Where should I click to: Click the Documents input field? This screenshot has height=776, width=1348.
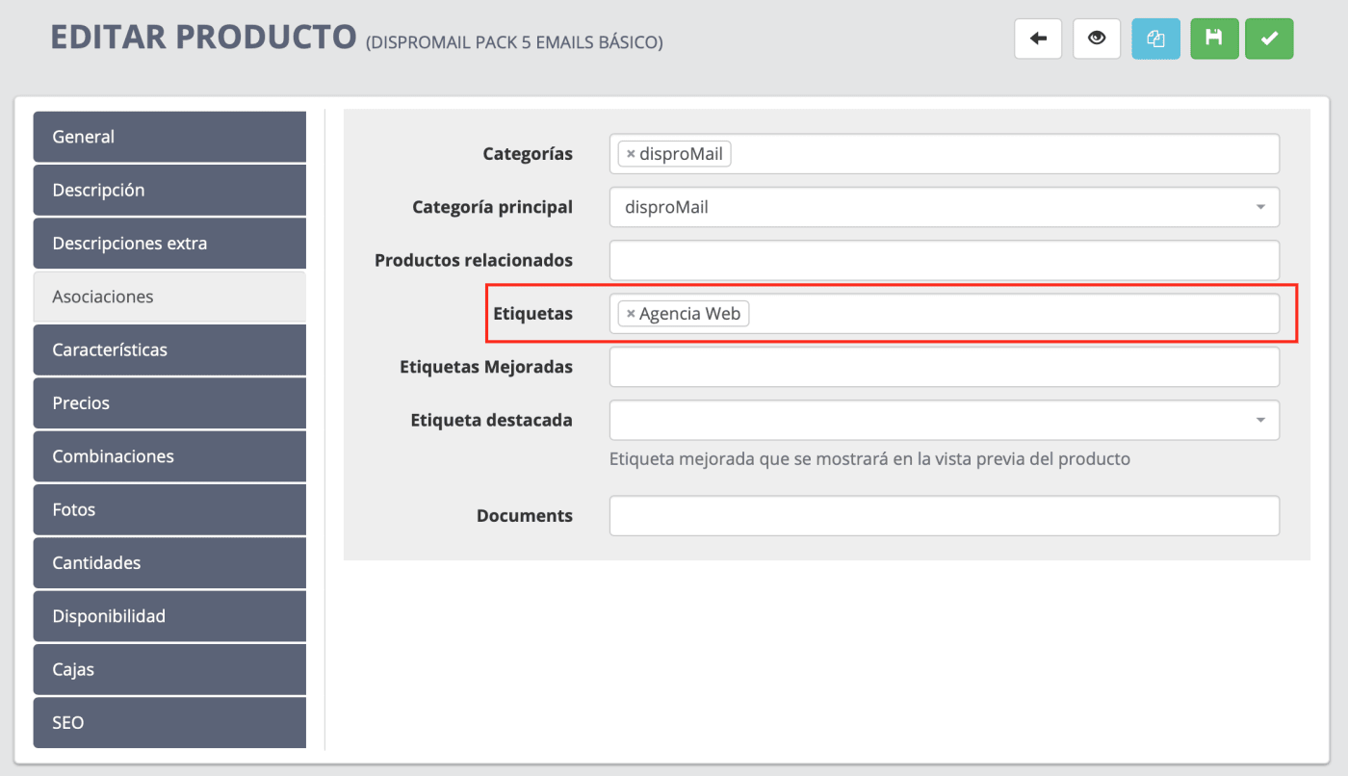click(945, 516)
